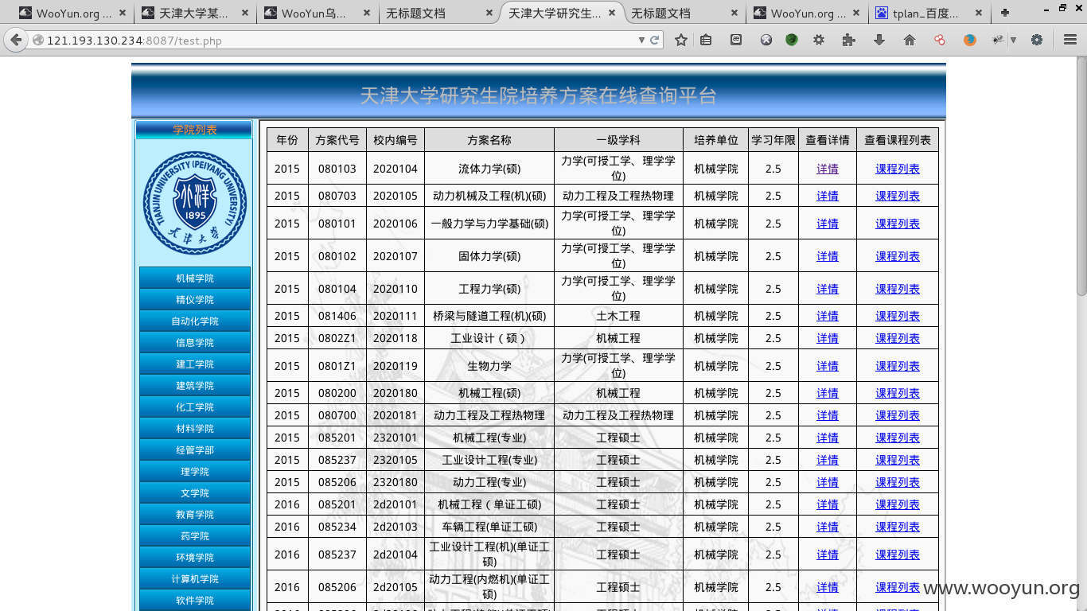This screenshot has width=1087, height=611.
Task: Click the globe site identity icon
Action: [x=38, y=41]
